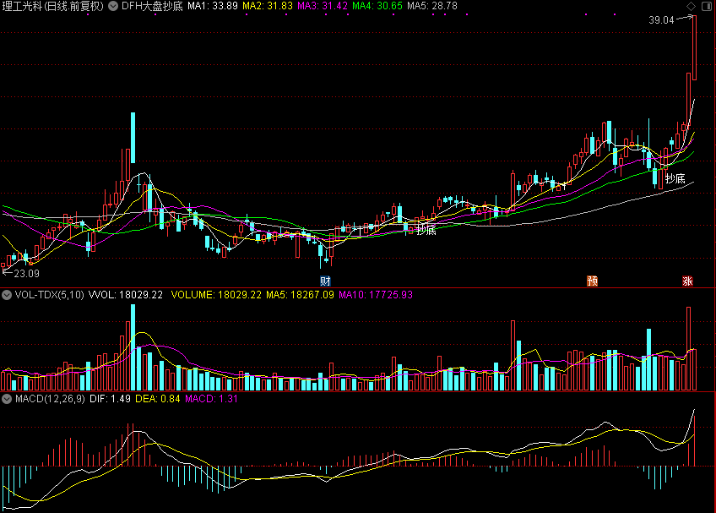This screenshot has width=716, height=513.
Task: Click the MA4: 30.65 value
Action: pos(377,6)
